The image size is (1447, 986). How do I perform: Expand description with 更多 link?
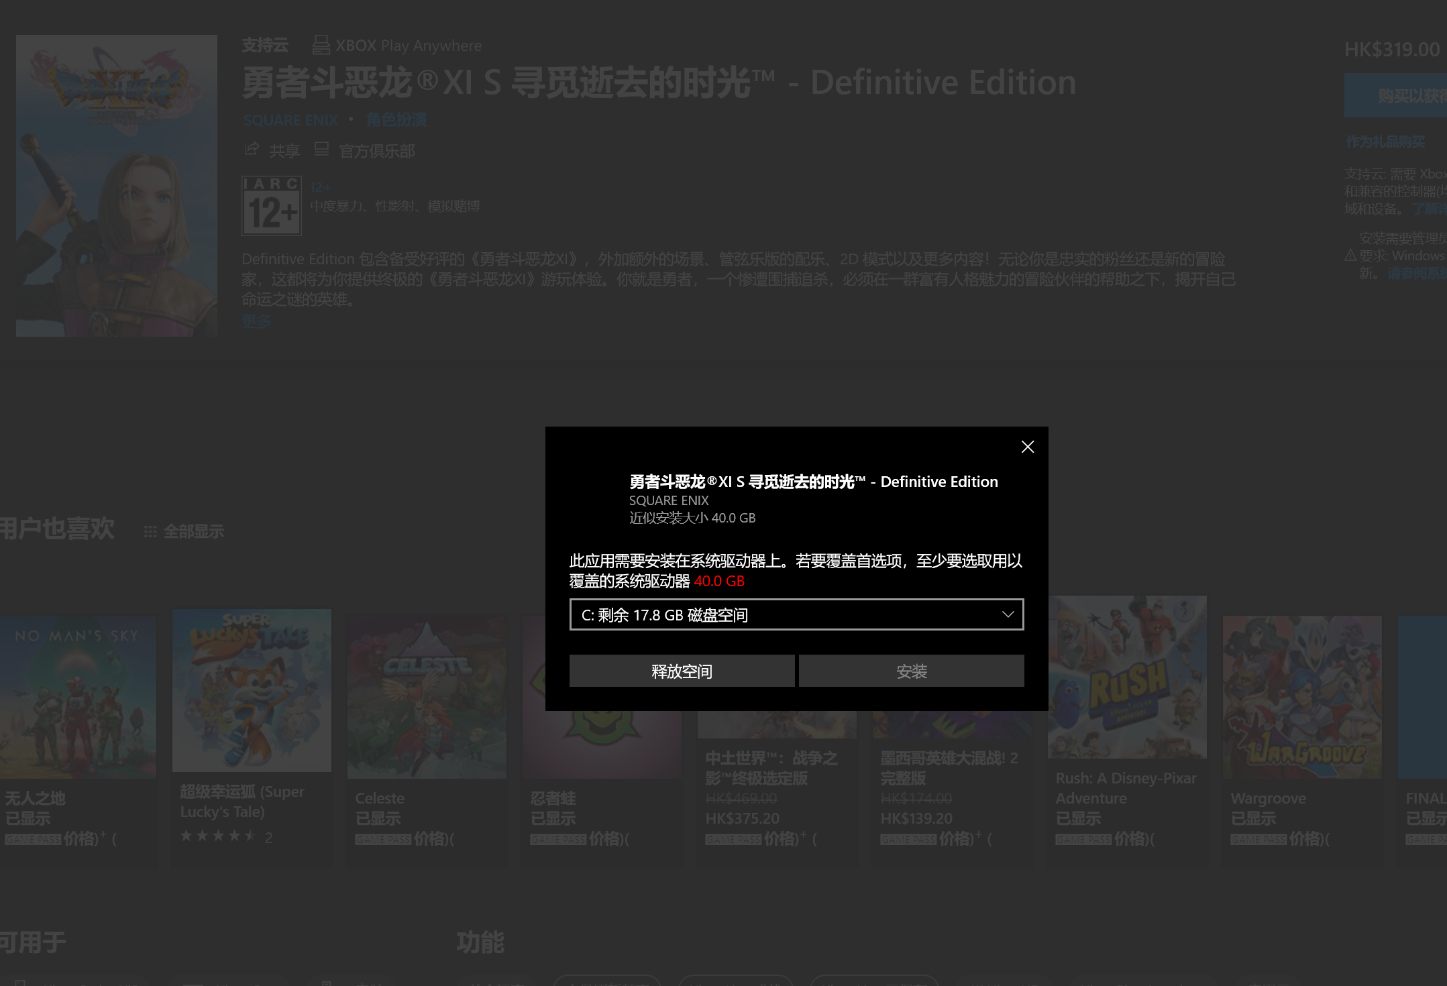click(x=256, y=321)
